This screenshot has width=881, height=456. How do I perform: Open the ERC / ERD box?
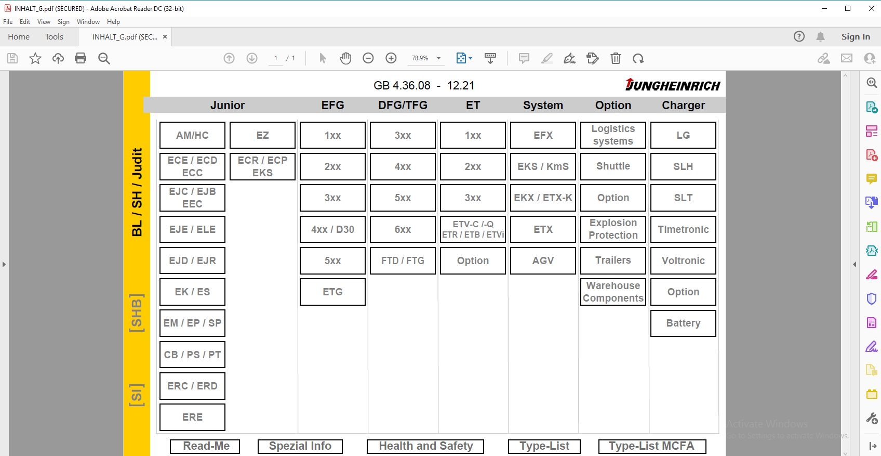point(192,386)
